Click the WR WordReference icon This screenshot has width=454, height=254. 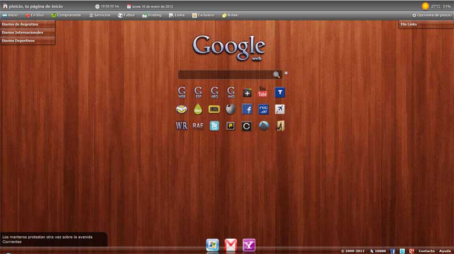coord(182,126)
